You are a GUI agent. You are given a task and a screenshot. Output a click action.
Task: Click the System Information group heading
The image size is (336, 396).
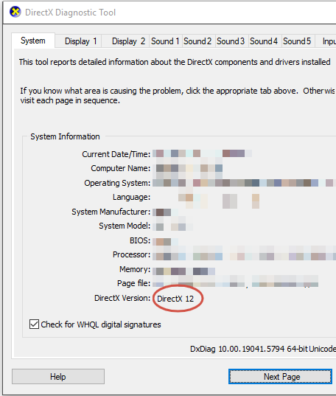click(x=65, y=136)
